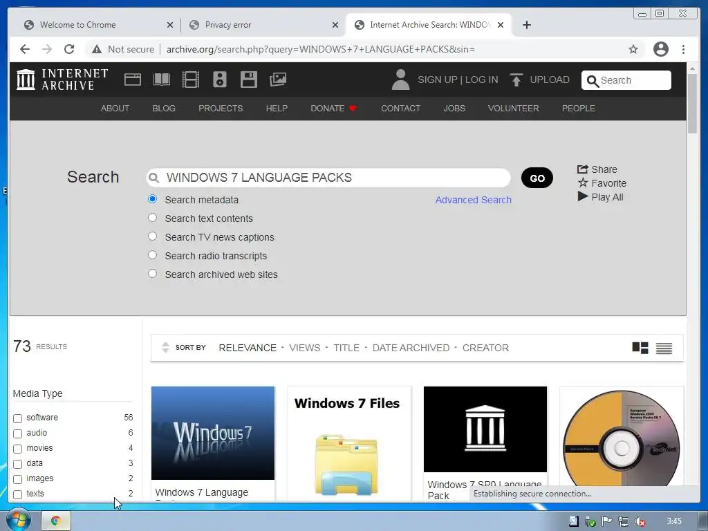Check the texts media type
The height and width of the screenshot is (531, 708).
point(17,494)
